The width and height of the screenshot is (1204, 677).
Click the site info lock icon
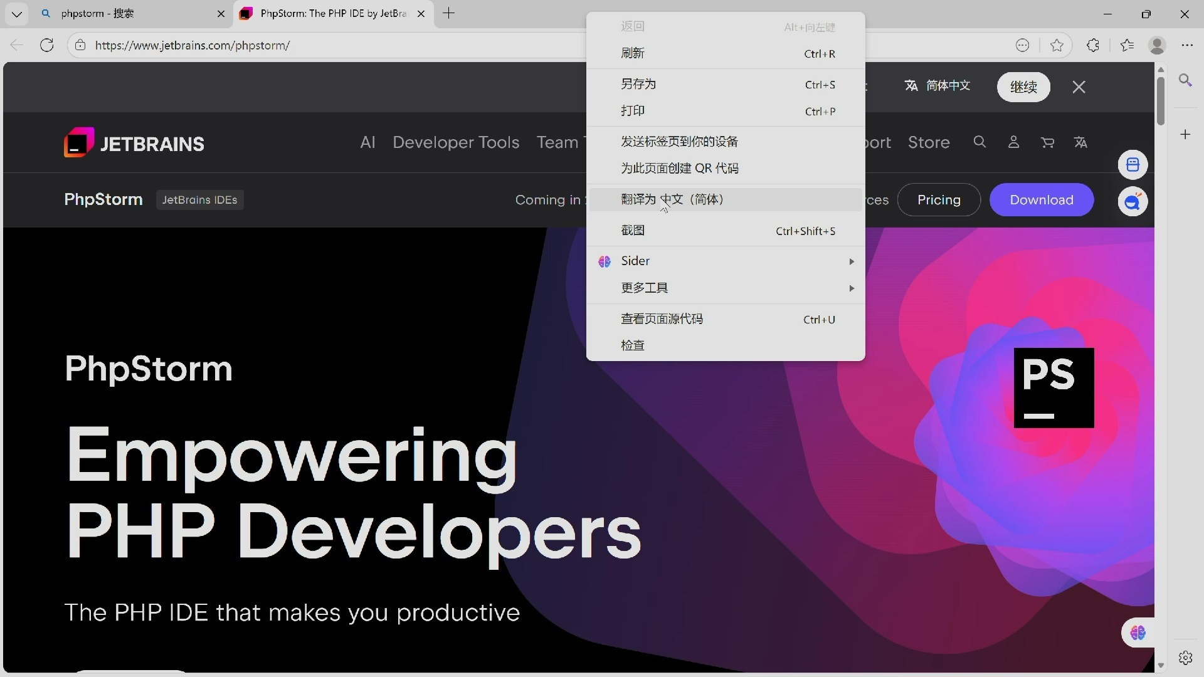(x=80, y=45)
